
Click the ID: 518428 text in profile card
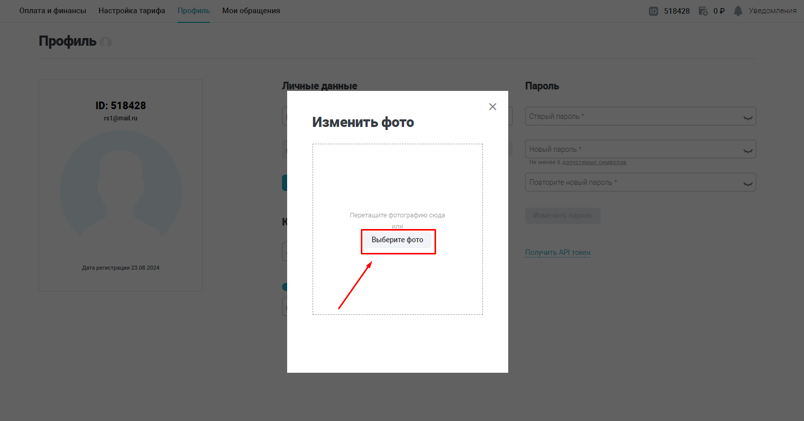(x=121, y=106)
